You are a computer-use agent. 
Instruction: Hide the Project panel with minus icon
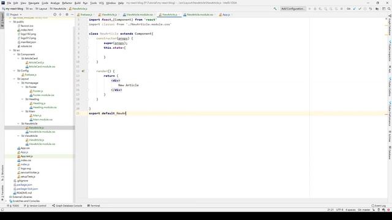[x=72, y=15]
